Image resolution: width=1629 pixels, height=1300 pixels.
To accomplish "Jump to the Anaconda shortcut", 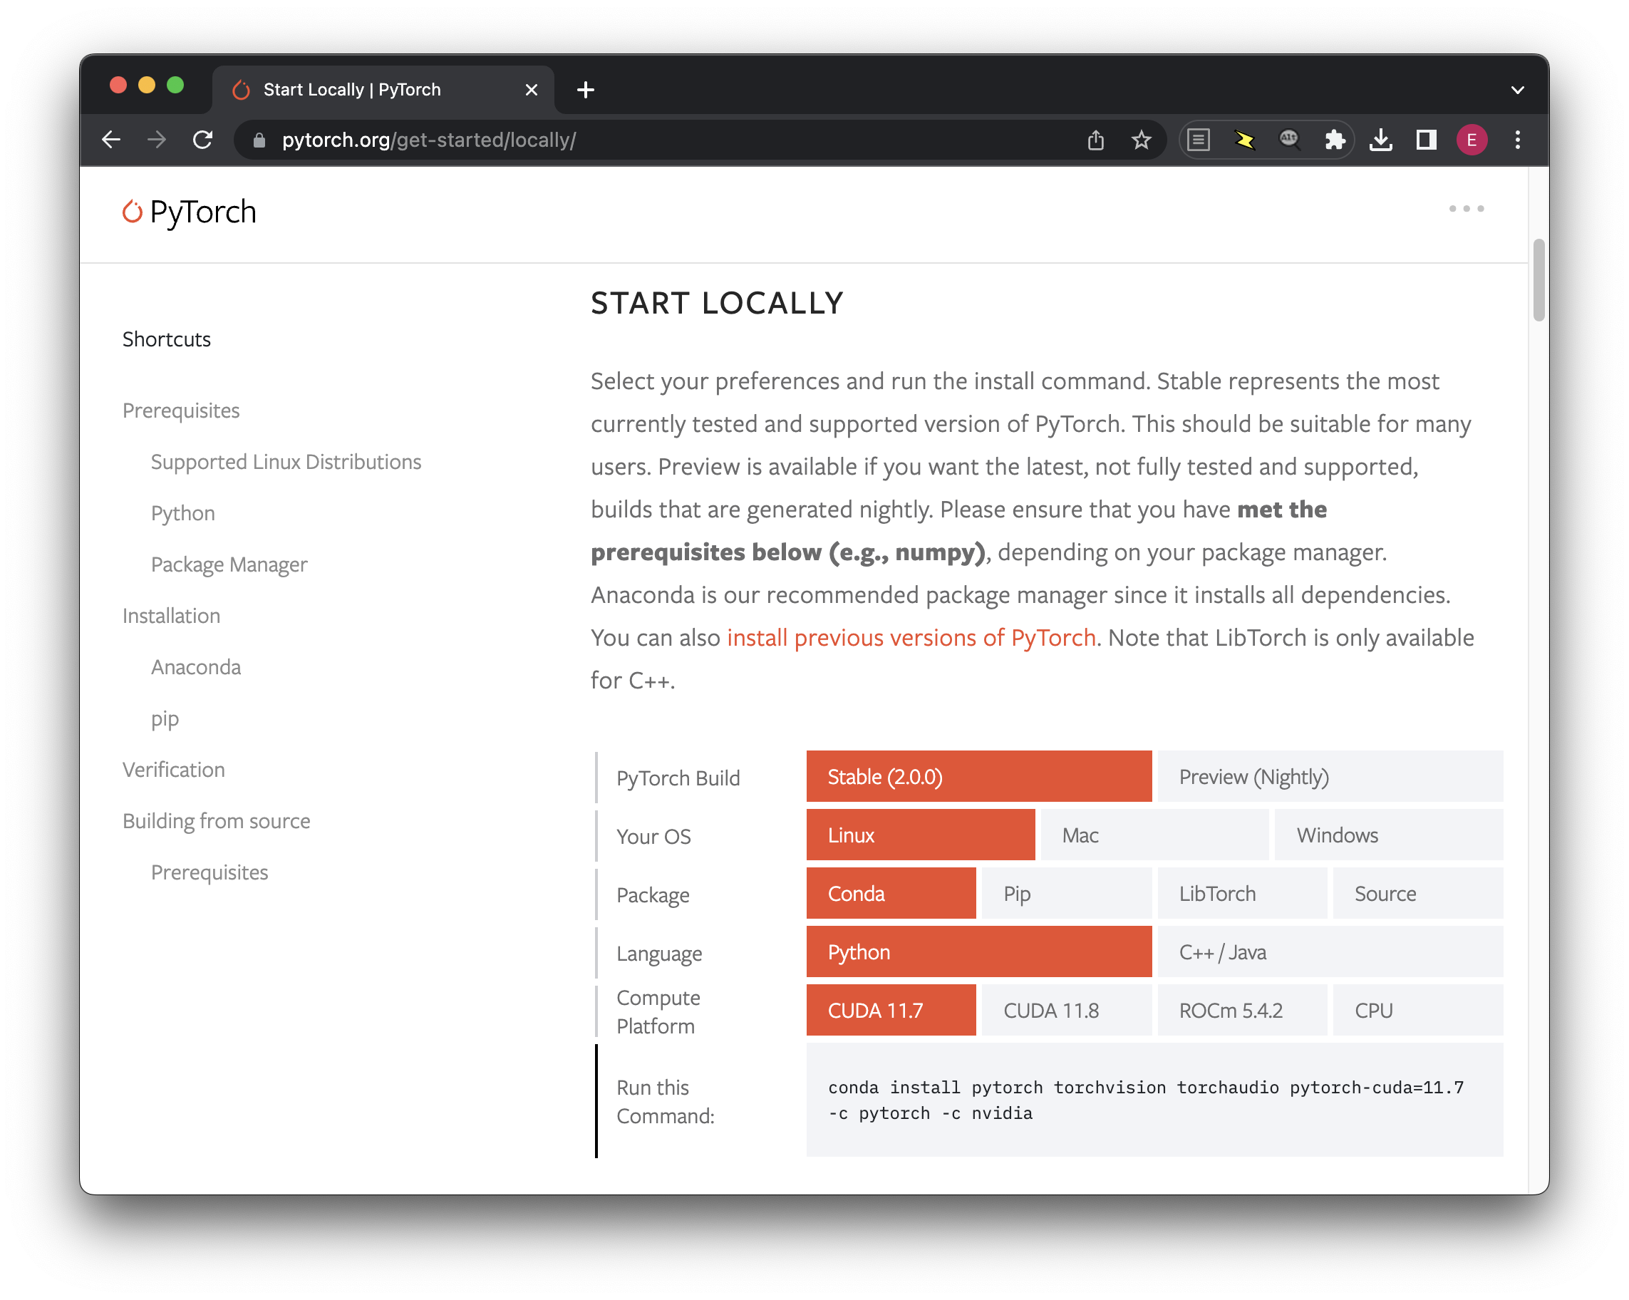I will click(x=197, y=667).
